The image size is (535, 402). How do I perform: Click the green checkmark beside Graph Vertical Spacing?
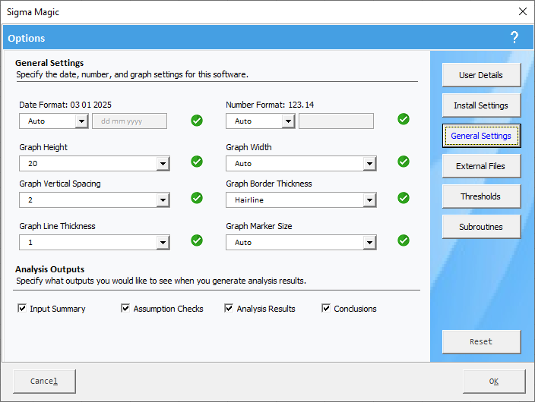(x=197, y=198)
